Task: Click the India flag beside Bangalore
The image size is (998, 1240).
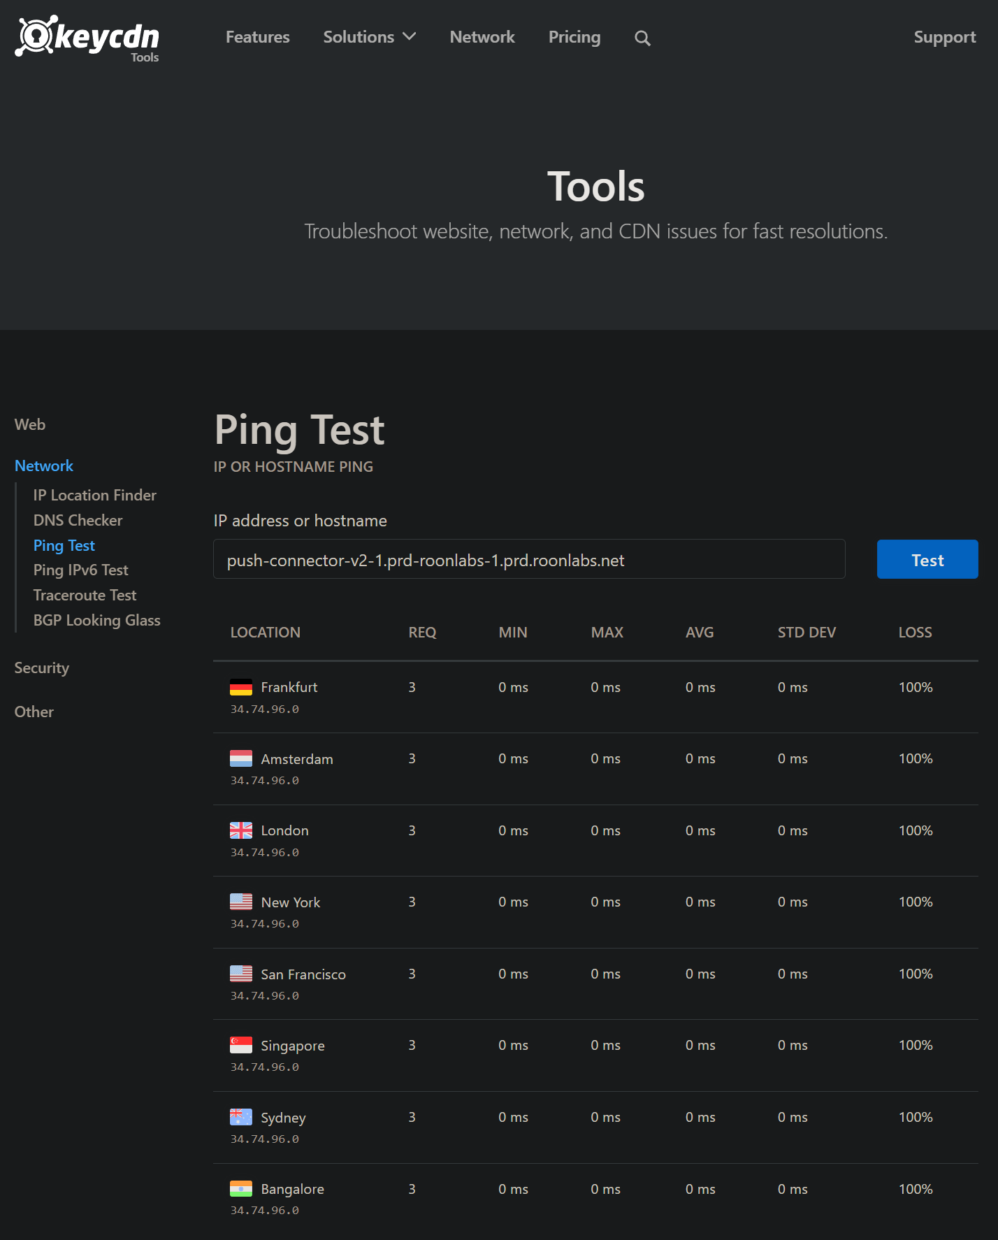Action: click(x=241, y=1188)
